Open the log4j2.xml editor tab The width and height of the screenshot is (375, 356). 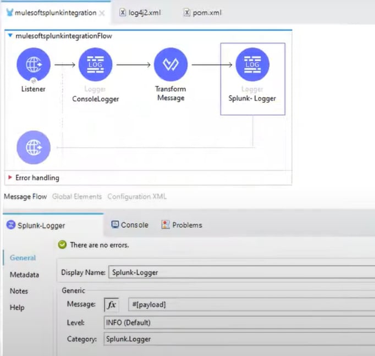(140, 13)
